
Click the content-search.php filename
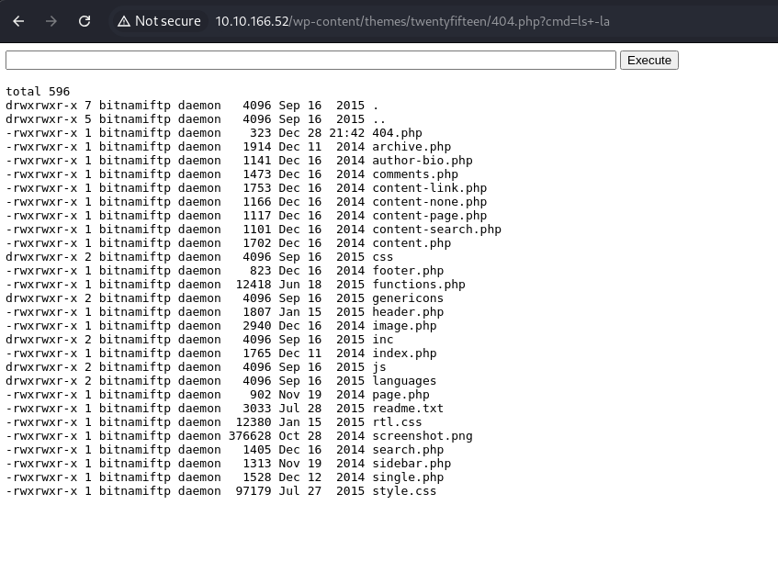[x=436, y=230]
